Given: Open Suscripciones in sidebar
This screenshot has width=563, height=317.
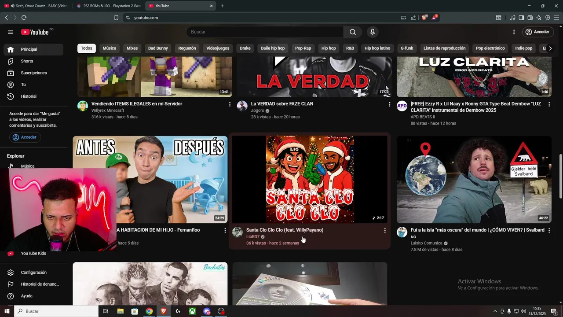Looking at the screenshot, I should point(33,73).
